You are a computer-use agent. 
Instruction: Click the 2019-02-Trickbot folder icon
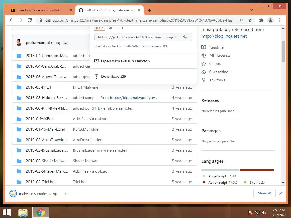(19, 182)
